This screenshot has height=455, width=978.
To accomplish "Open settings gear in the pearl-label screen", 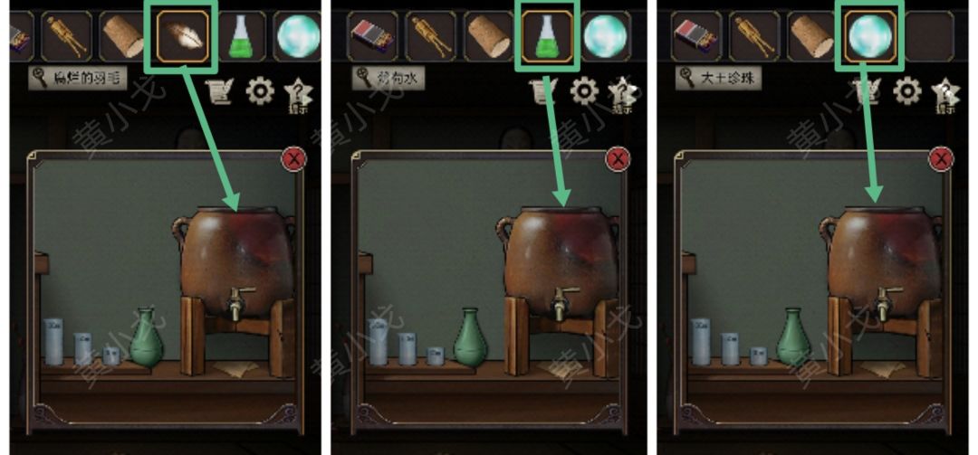I will coord(906,91).
